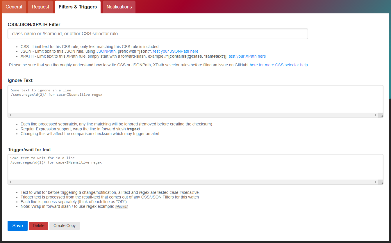Select the Filters & Triggers tab
Viewport: 391px width, 243px height.
point(78,7)
